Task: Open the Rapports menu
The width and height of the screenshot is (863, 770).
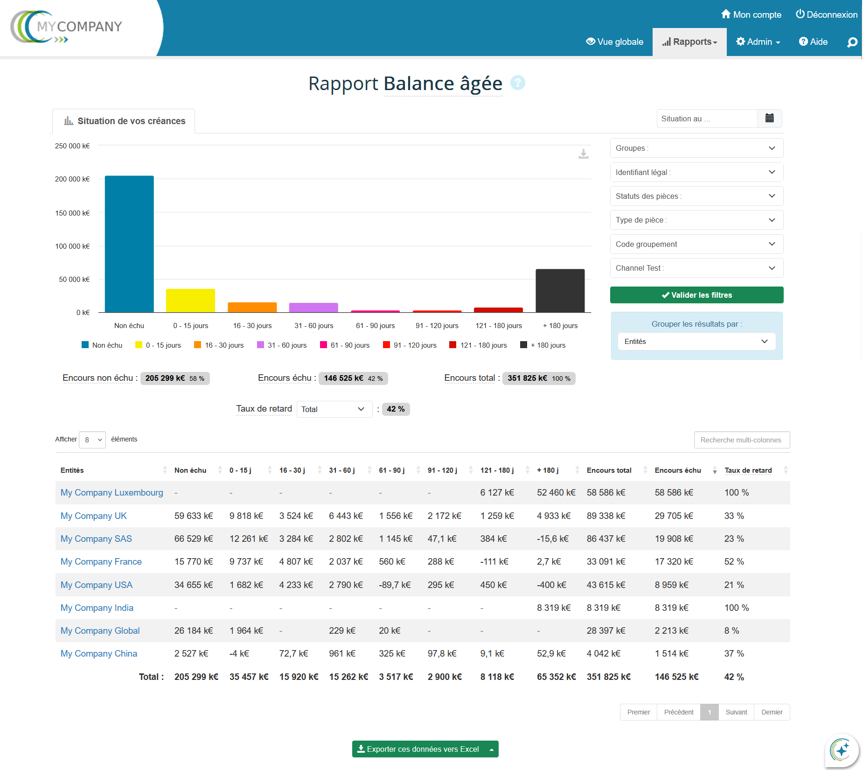Action: [x=689, y=42]
